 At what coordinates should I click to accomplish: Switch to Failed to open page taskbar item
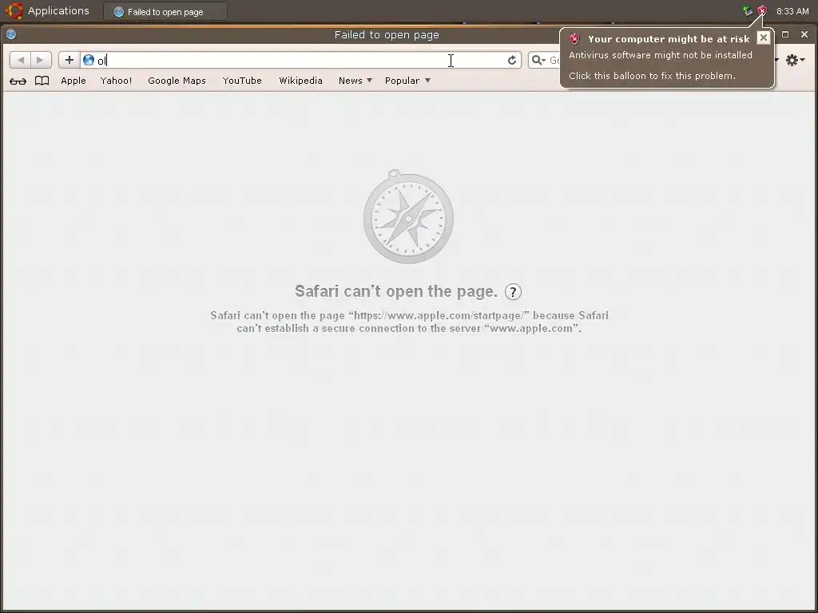[x=165, y=11]
